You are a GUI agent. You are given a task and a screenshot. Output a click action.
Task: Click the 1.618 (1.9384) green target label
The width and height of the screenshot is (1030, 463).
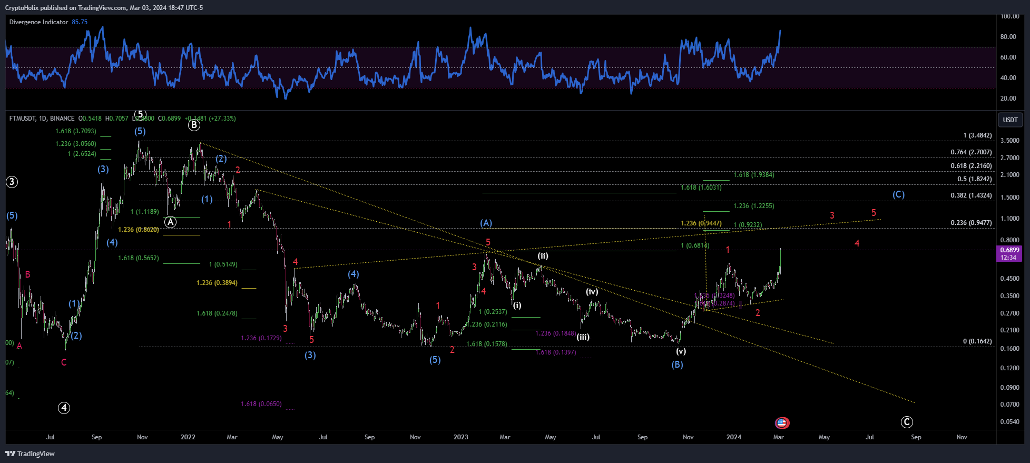753,175
